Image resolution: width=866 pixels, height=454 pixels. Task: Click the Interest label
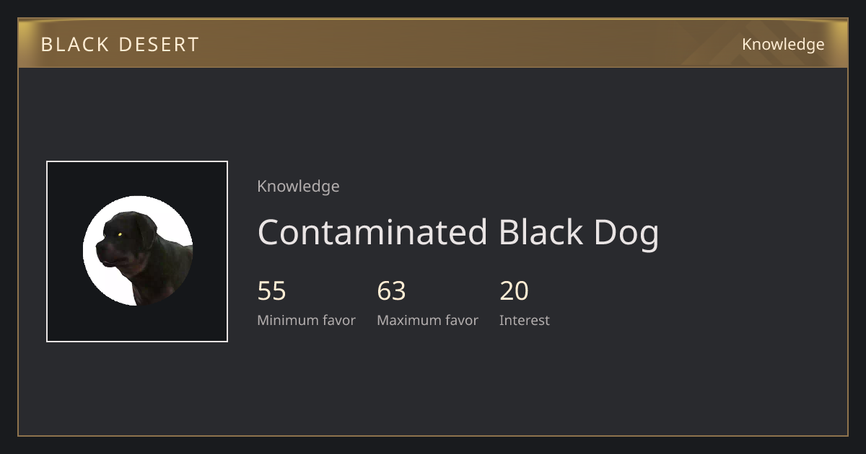coord(524,321)
